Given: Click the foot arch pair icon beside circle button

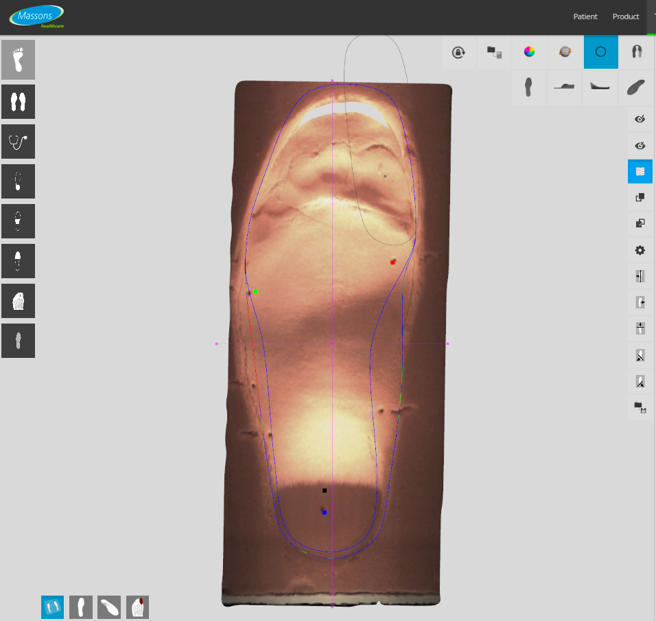Looking at the screenshot, I should [636, 52].
